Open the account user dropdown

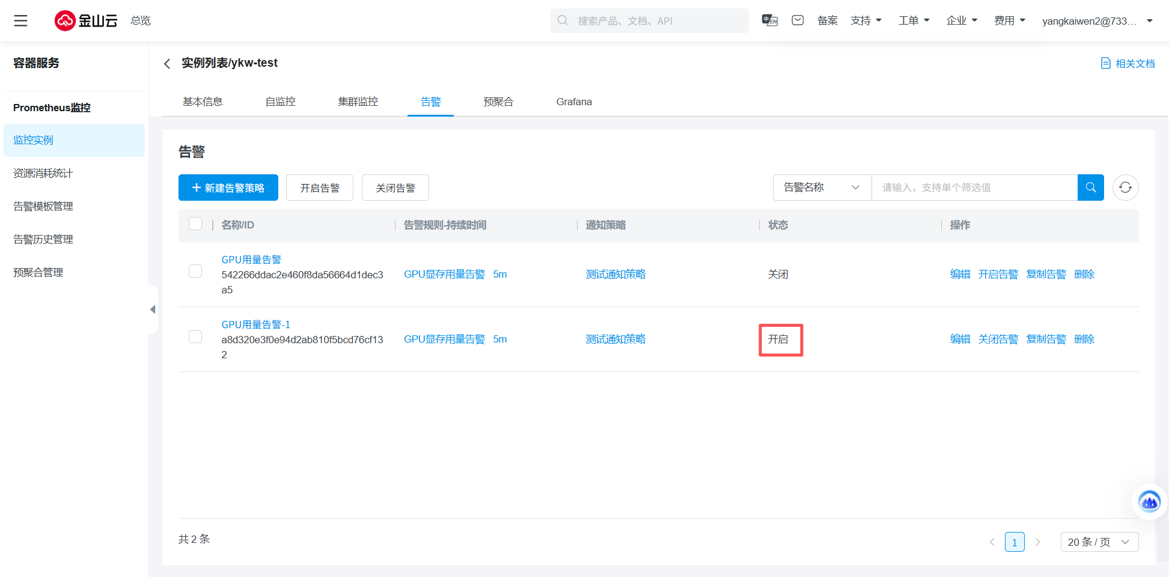[x=1097, y=21]
